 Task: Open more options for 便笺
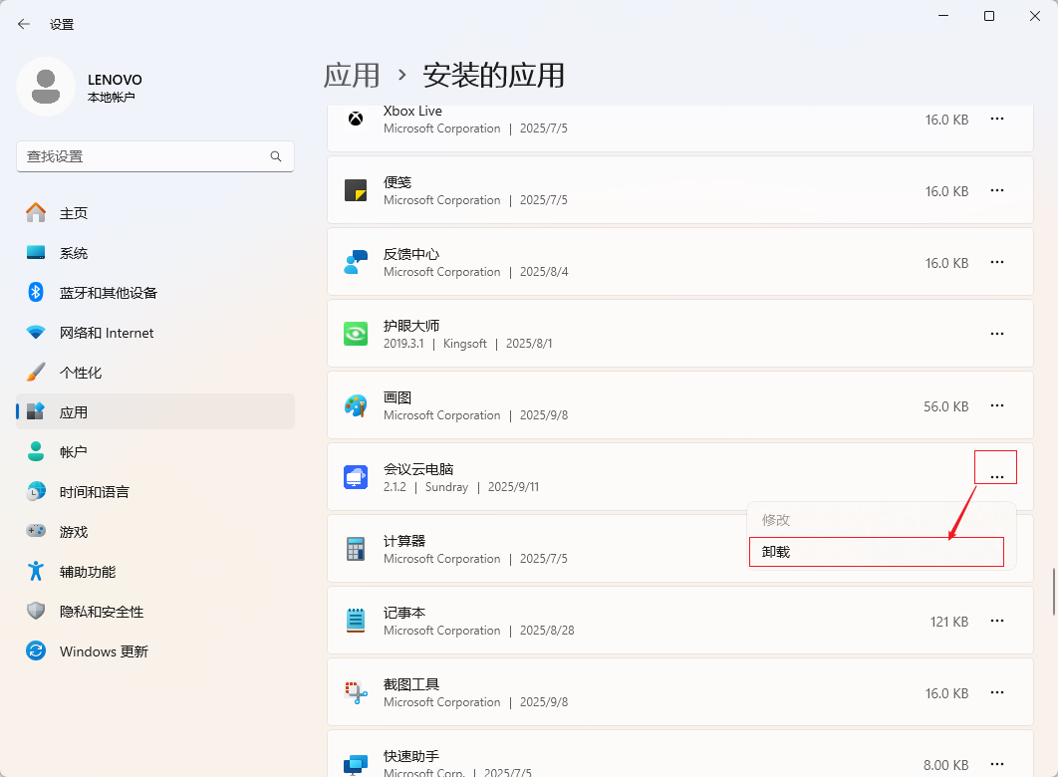point(996,190)
